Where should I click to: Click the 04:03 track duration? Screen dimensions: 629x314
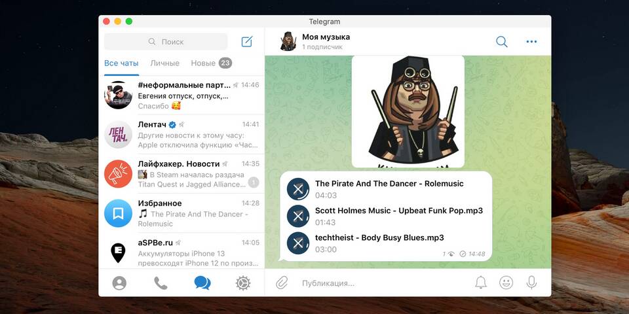(x=326, y=196)
